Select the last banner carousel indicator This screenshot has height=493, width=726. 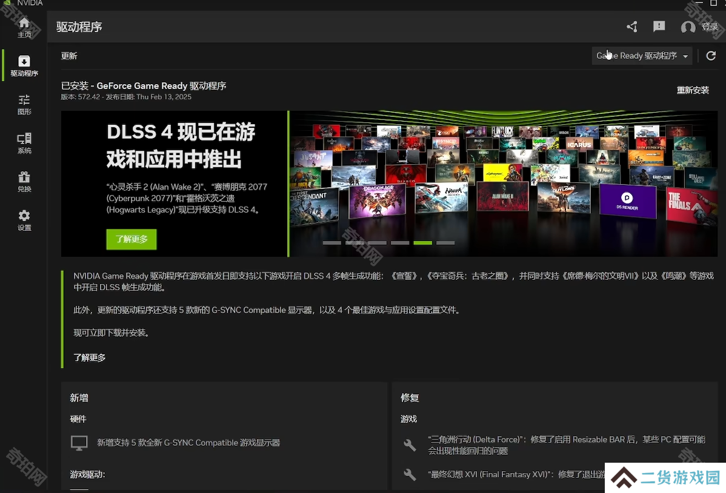click(445, 243)
